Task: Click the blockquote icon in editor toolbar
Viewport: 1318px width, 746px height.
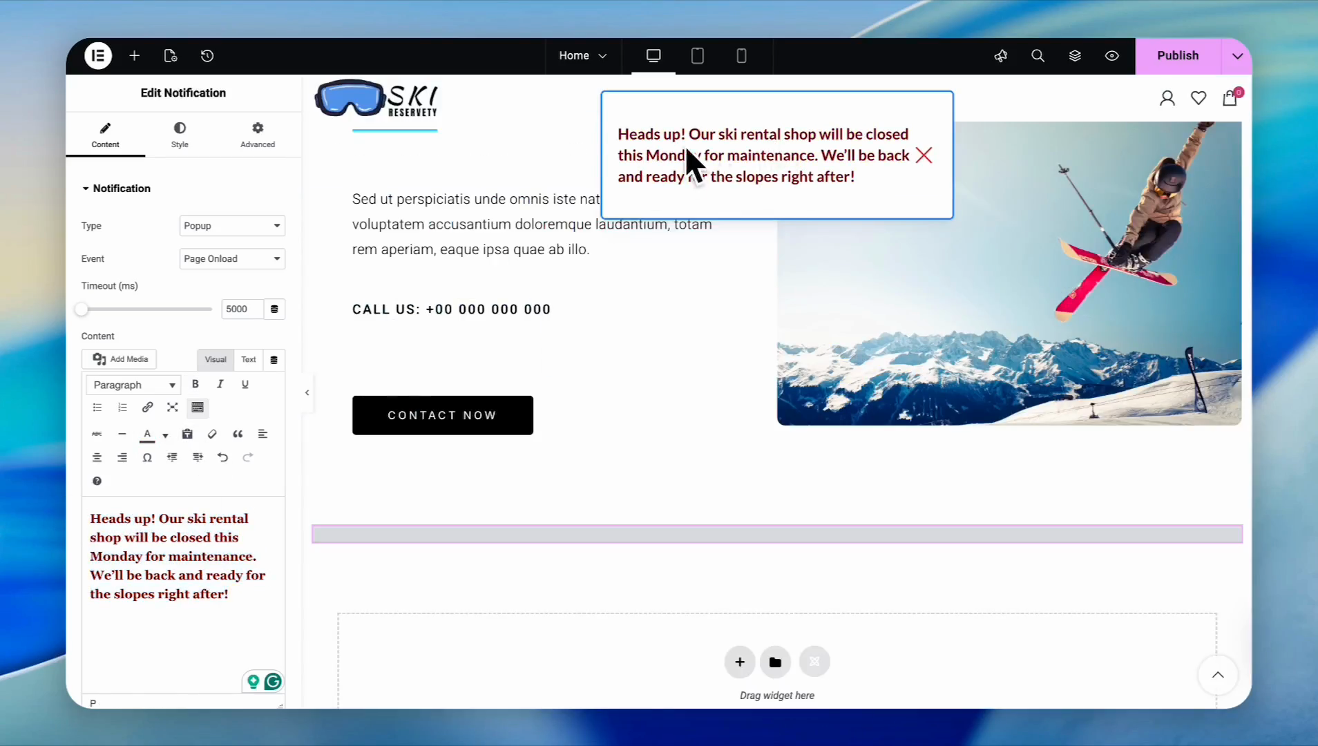Action: (238, 434)
